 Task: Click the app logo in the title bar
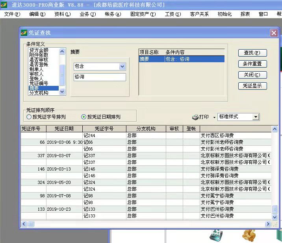click(4, 5)
